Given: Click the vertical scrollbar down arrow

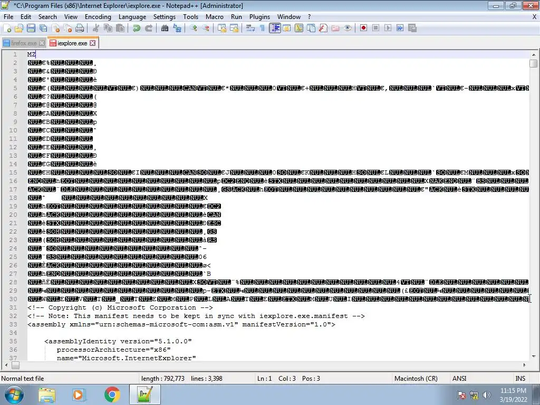Looking at the screenshot, I should pos(534,356).
